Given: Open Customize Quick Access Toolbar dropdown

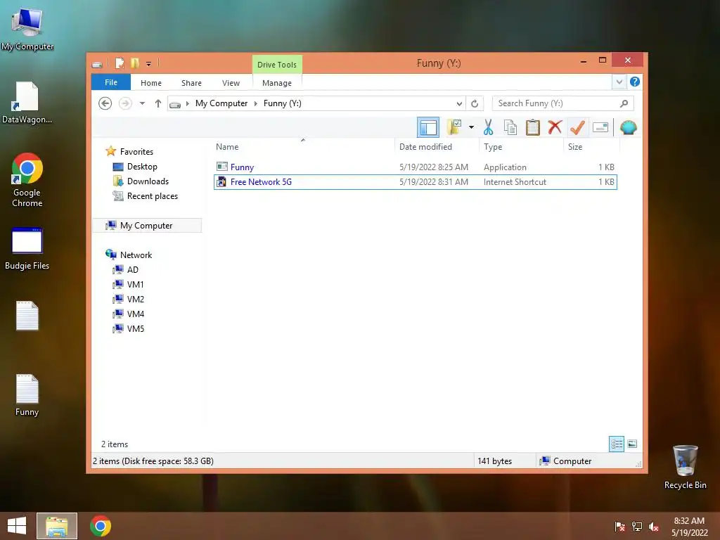Looking at the screenshot, I should point(149,64).
